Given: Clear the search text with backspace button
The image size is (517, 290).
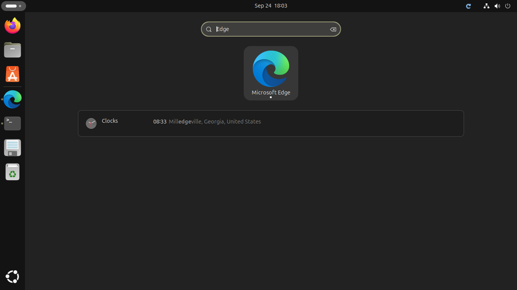Looking at the screenshot, I should pos(333,29).
